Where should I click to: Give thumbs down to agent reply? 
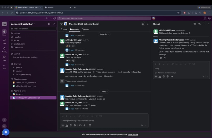[x=165, y=58]
